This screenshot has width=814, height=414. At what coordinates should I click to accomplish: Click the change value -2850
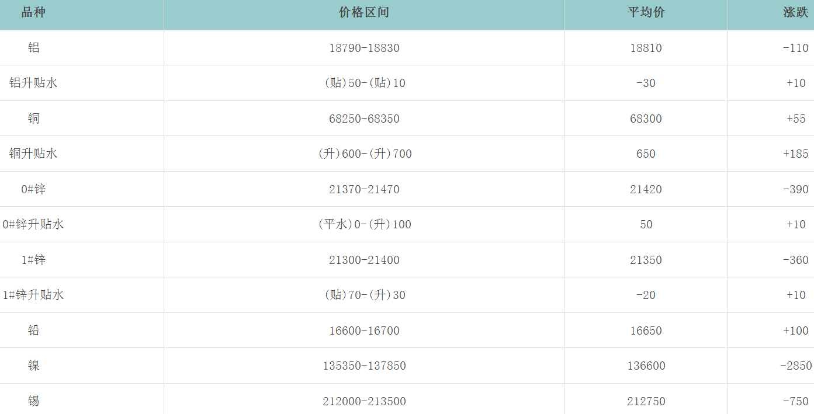click(796, 366)
